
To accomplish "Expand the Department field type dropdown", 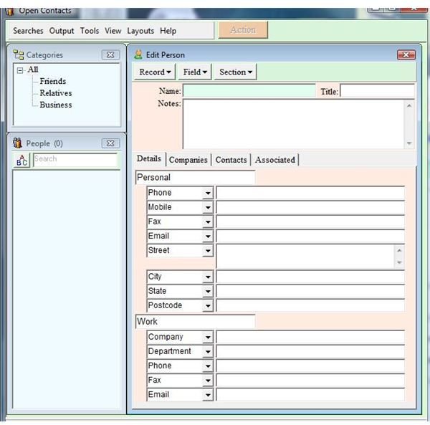I will (x=208, y=351).
